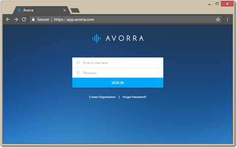This screenshot has height=148, width=237.
Task: Open the Create Organisation link
Action: (102, 97)
